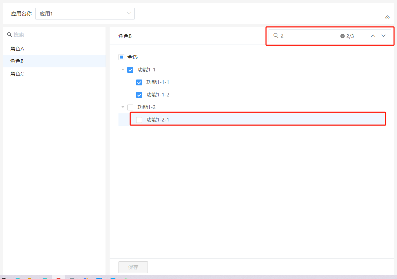397x279 pixels.
Task: Collapse the top panel with double-chevron icon
Action: tap(387, 17)
